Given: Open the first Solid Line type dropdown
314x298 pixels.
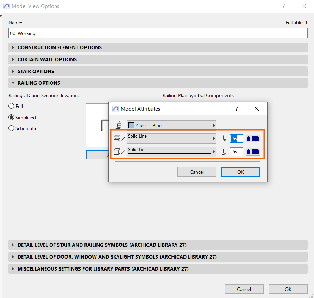Looking at the screenshot, I should 171,139.
